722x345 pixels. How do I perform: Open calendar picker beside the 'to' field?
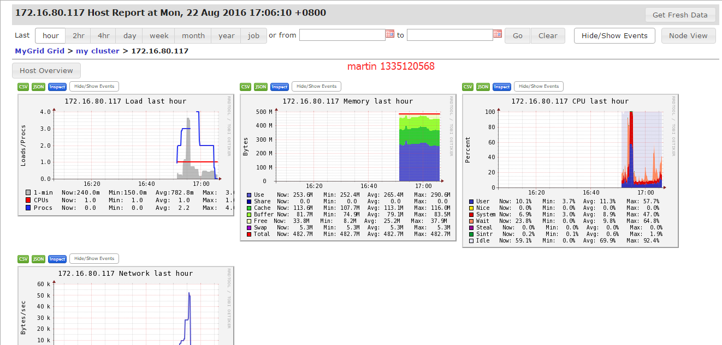click(498, 34)
